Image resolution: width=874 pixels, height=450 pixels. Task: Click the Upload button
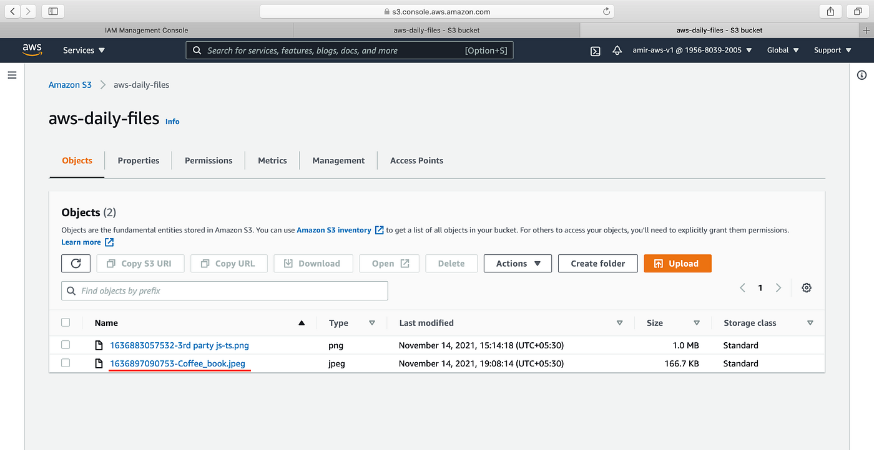[x=677, y=264]
